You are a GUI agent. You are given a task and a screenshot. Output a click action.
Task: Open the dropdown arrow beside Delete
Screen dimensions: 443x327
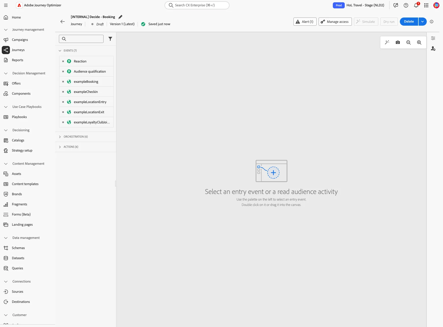pos(422,22)
